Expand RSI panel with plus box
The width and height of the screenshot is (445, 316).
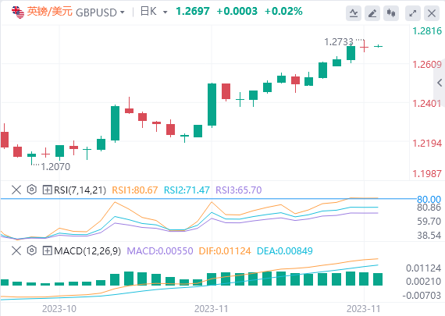(47, 190)
